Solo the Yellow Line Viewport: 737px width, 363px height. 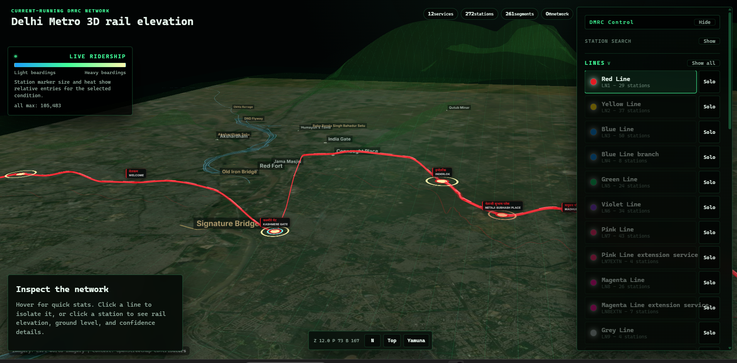tap(709, 107)
